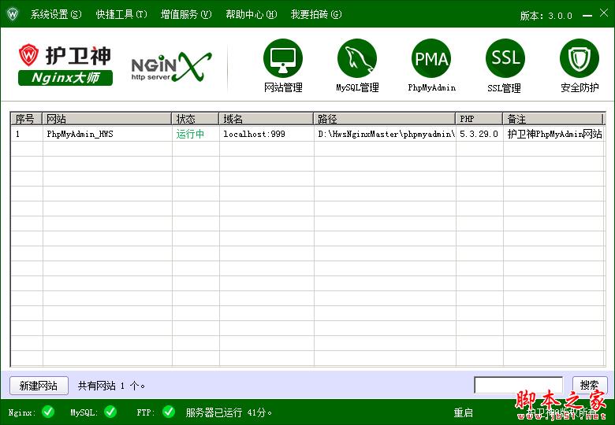This screenshot has width=615, height=425.
Task: Open the 帮助中心(H) menu
Action: click(251, 14)
